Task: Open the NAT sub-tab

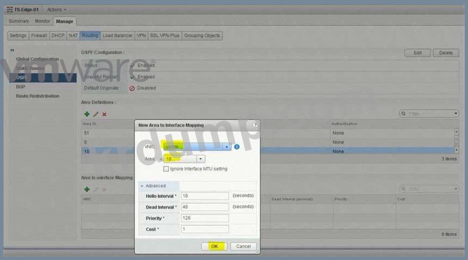Action: [73, 36]
